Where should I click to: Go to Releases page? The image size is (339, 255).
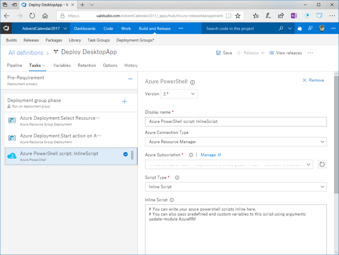[31, 40]
